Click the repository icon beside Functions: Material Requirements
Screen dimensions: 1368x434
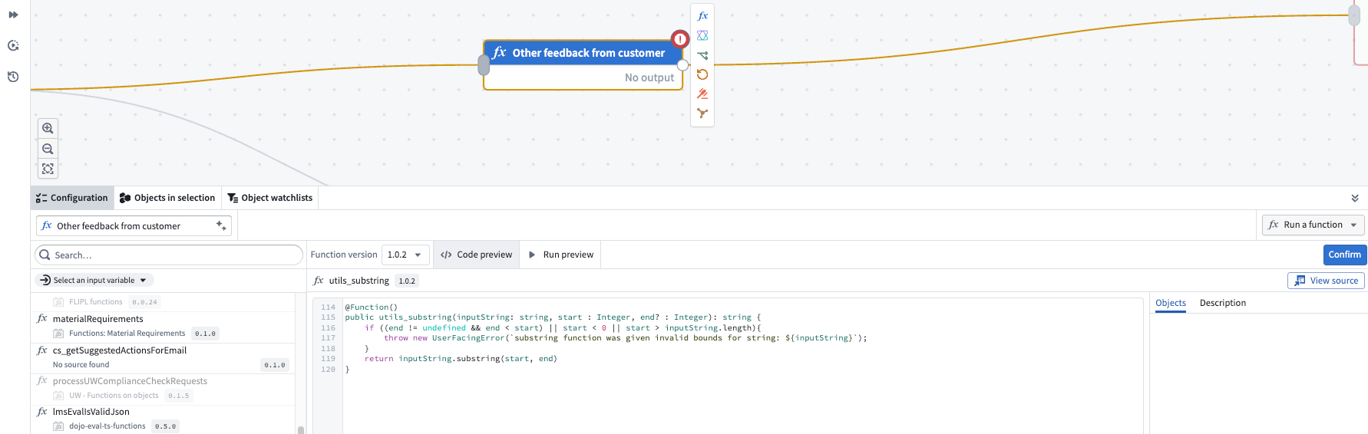pyautogui.click(x=58, y=334)
